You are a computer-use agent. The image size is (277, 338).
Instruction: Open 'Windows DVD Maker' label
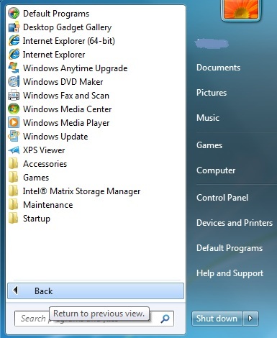pyautogui.click(x=63, y=82)
